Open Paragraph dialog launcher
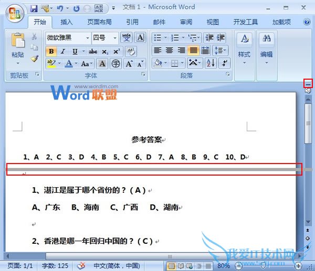Viewport: 315px width, 271px height. point(228,74)
